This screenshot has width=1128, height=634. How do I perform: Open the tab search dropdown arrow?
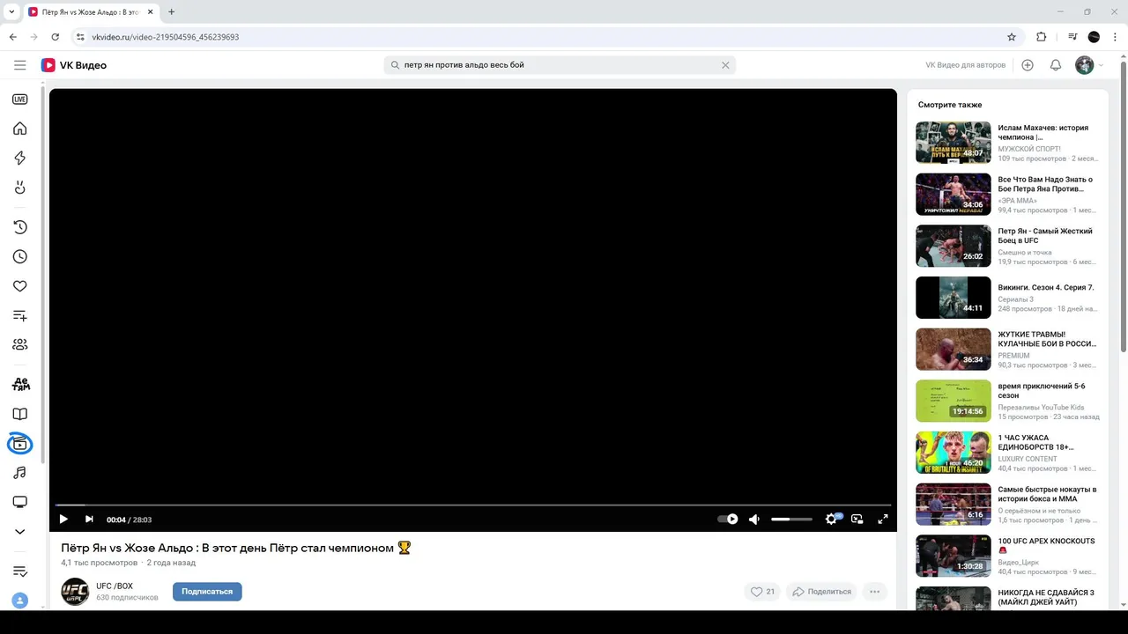click(11, 11)
